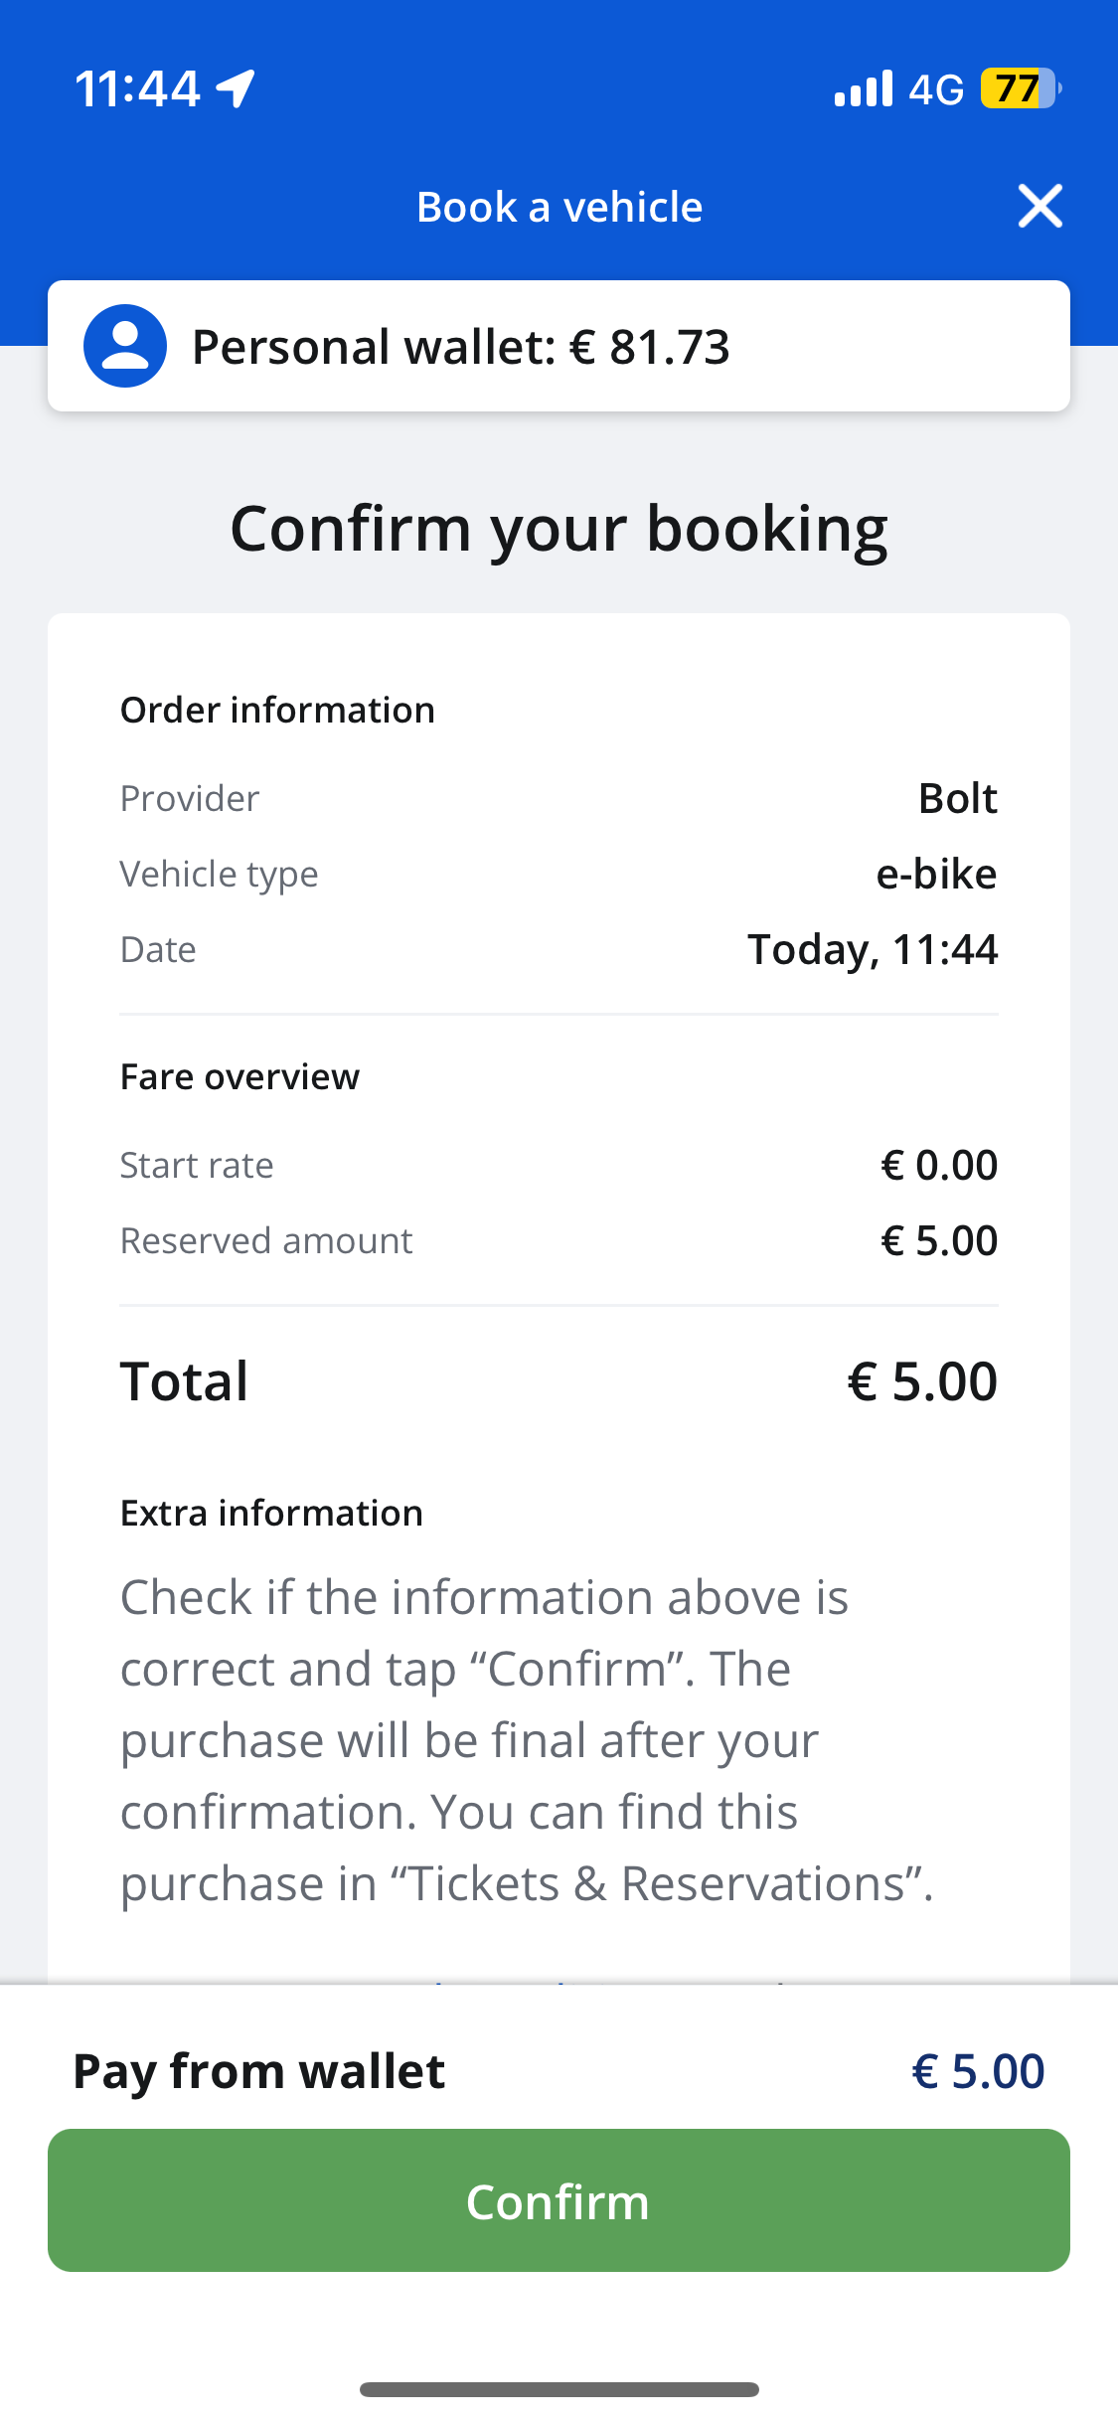The height and width of the screenshot is (2421, 1118).
Task: Tap the 4G network indicator
Action: click(936, 89)
